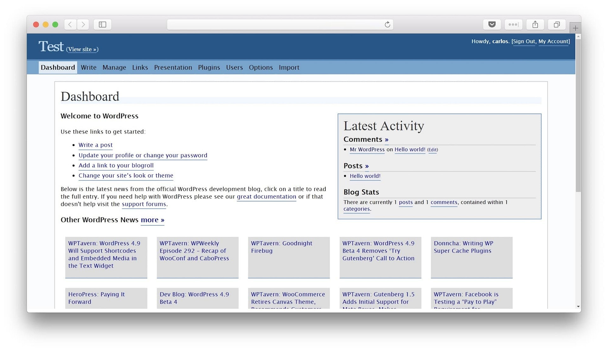Open the Goodnight Firebug news item

[289, 258]
